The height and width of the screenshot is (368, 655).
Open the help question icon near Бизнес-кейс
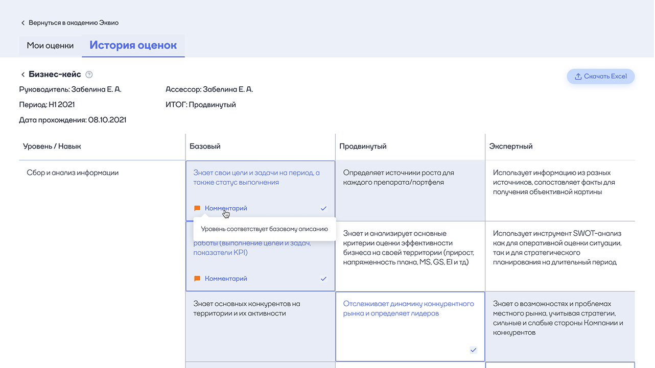click(89, 75)
